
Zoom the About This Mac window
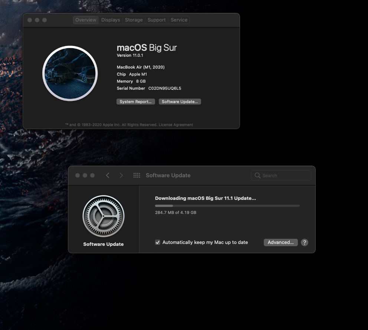coord(45,20)
